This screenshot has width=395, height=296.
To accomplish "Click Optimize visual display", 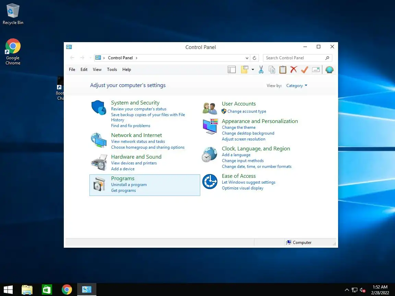I will coord(243,188).
